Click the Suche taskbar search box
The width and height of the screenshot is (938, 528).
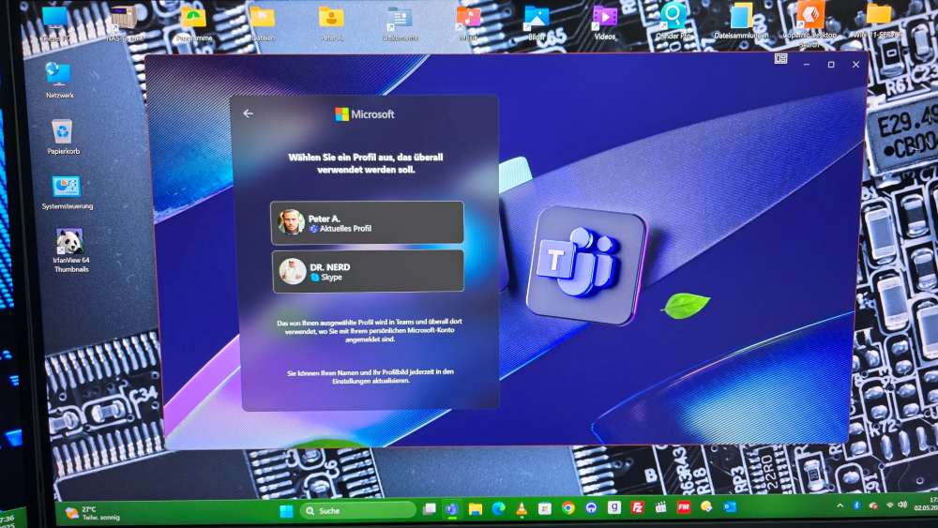[357, 511]
